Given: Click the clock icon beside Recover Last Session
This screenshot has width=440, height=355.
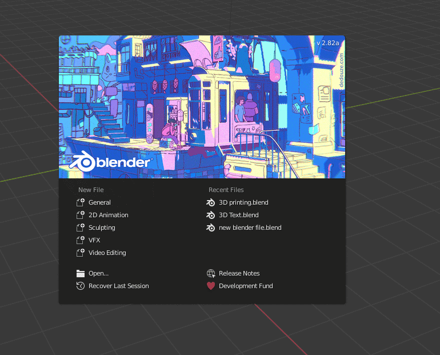Looking at the screenshot, I should point(80,286).
